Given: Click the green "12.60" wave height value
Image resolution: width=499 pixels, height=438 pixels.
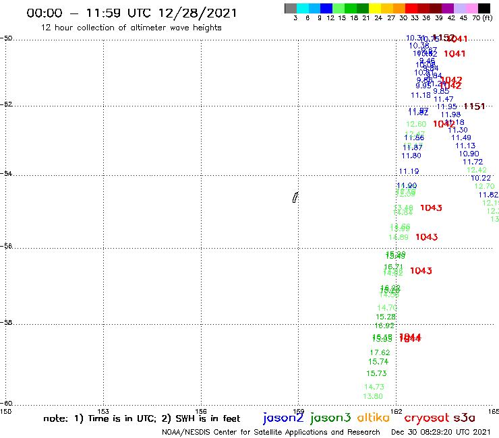Looking at the screenshot, I should pos(416,125).
